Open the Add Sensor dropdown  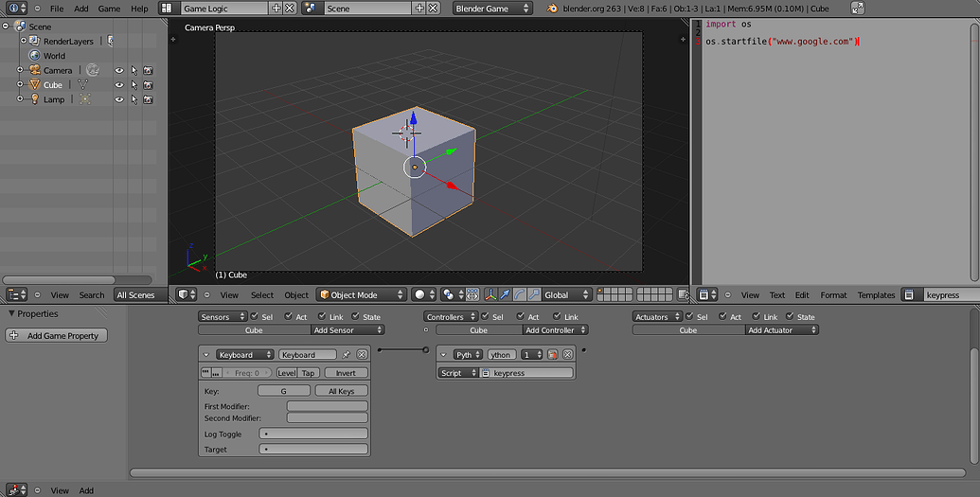pos(347,330)
